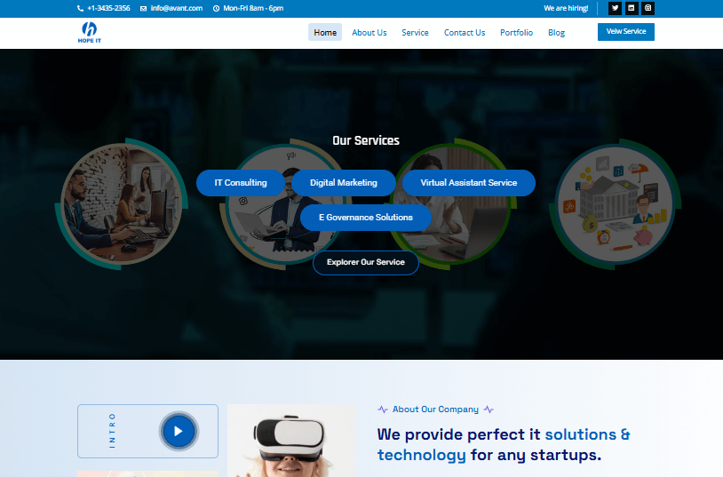This screenshot has height=477, width=723.
Task: Open Virtual Assistant Service
Action: click(x=468, y=183)
